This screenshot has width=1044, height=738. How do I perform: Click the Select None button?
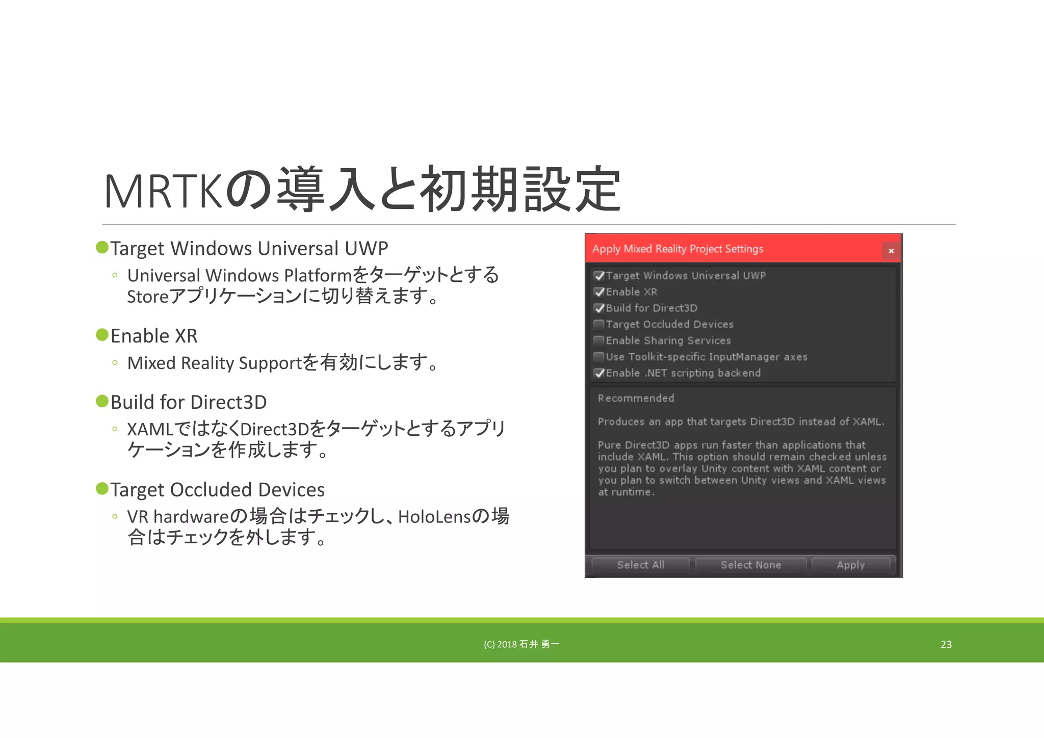coord(750,565)
